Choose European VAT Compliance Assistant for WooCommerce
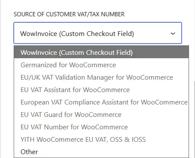The width and height of the screenshot is (195, 158). pos(101,102)
